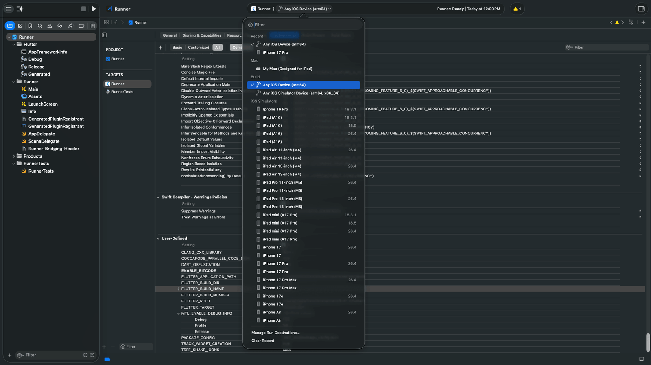651x365 pixels.
Task: Expand the FLUTTER_BUILD_NAME setting row
Action: coord(179,289)
